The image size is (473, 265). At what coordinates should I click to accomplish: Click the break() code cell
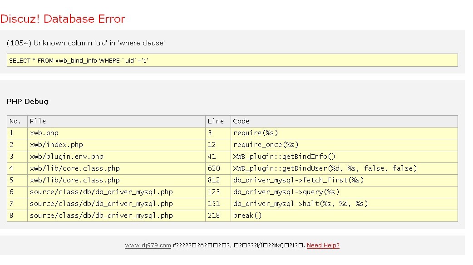(344, 215)
